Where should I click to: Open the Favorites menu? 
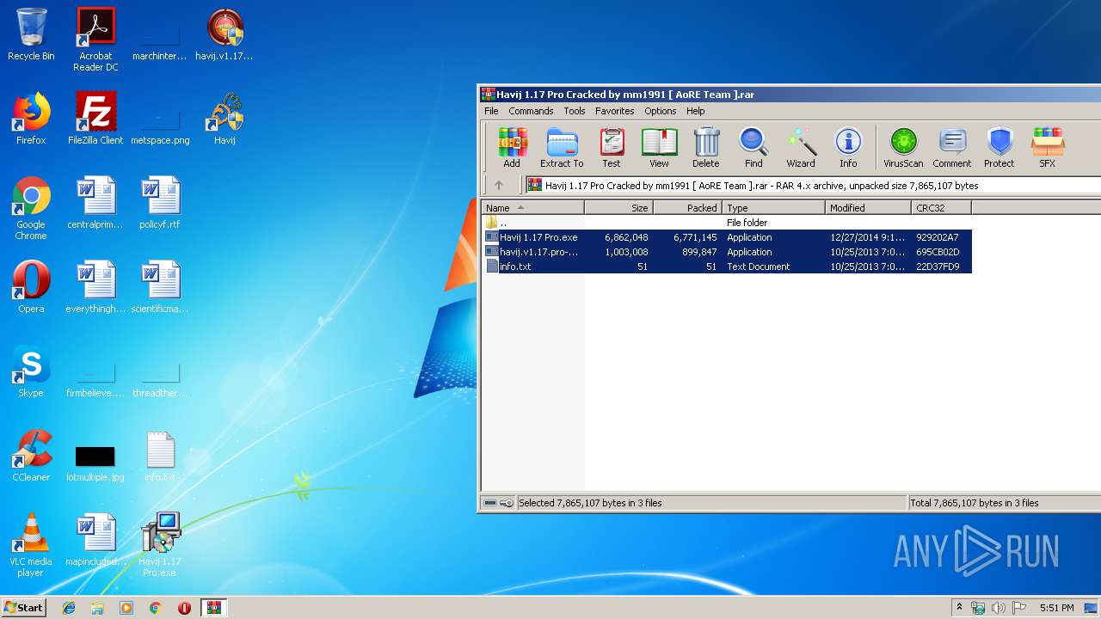pos(615,111)
